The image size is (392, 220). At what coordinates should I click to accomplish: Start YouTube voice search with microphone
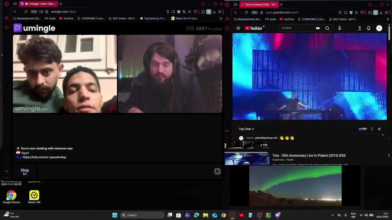click(340, 28)
